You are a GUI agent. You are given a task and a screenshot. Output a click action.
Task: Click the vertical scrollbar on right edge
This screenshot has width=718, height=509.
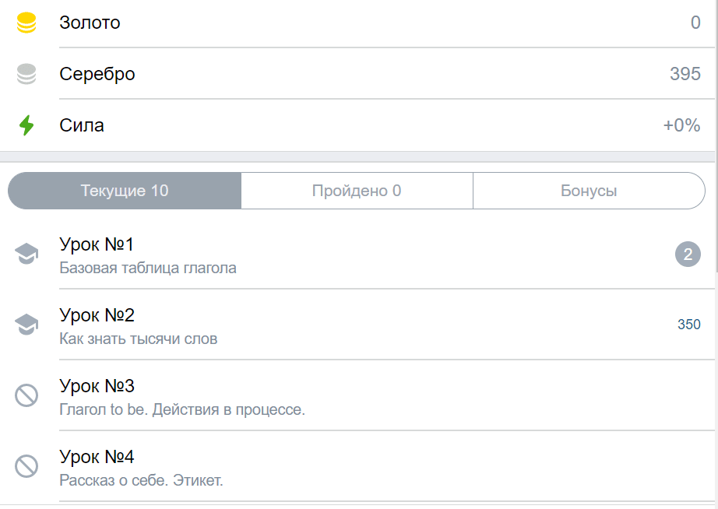[716, 137]
